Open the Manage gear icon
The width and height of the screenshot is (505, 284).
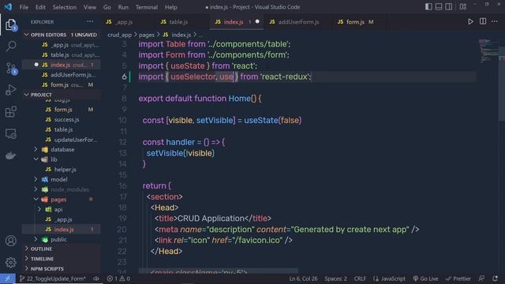pyautogui.click(x=11, y=263)
